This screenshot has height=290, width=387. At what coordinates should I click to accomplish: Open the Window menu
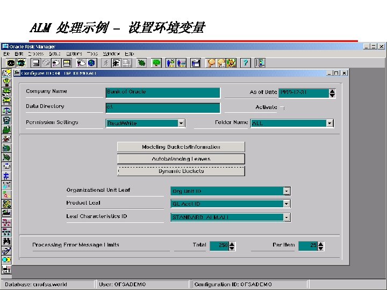(x=111, y=54)
